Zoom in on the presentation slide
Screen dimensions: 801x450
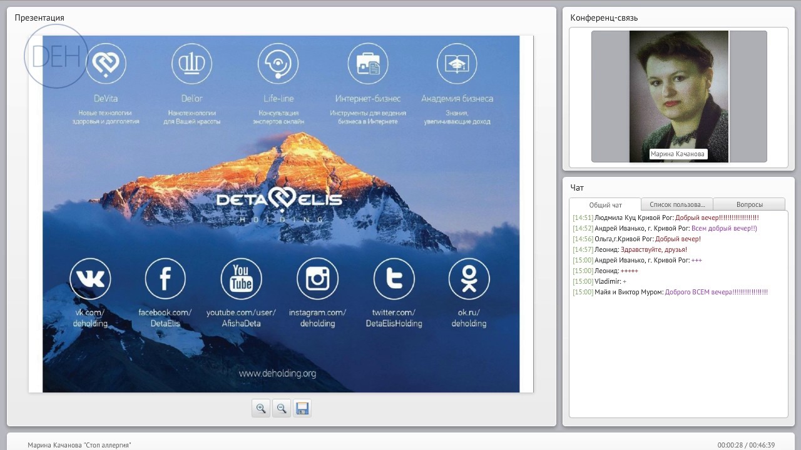(261, 408)
